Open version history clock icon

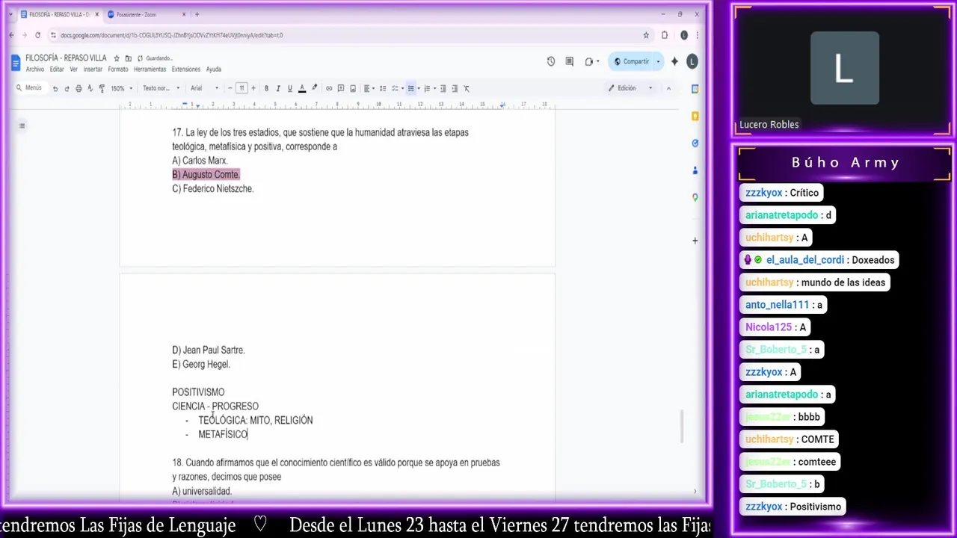551,61
